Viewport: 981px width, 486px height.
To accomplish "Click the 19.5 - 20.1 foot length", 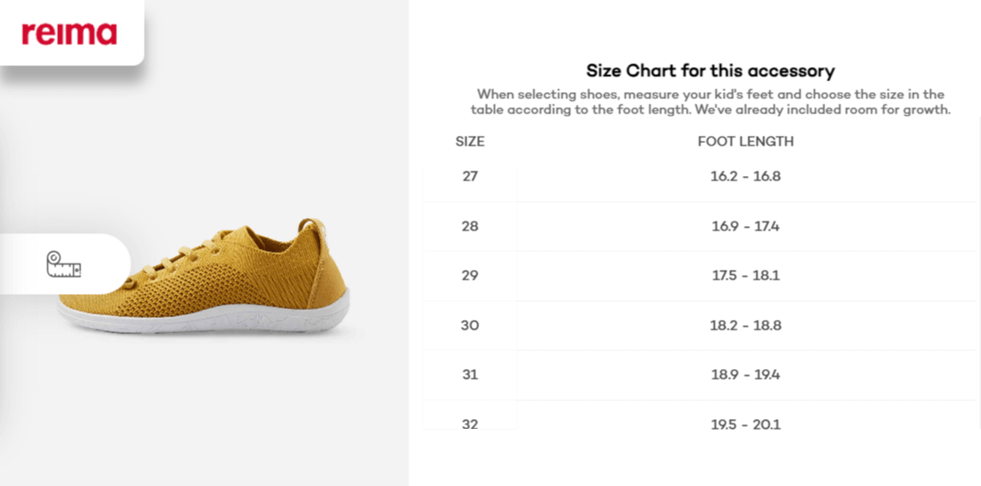I will 745,424.
